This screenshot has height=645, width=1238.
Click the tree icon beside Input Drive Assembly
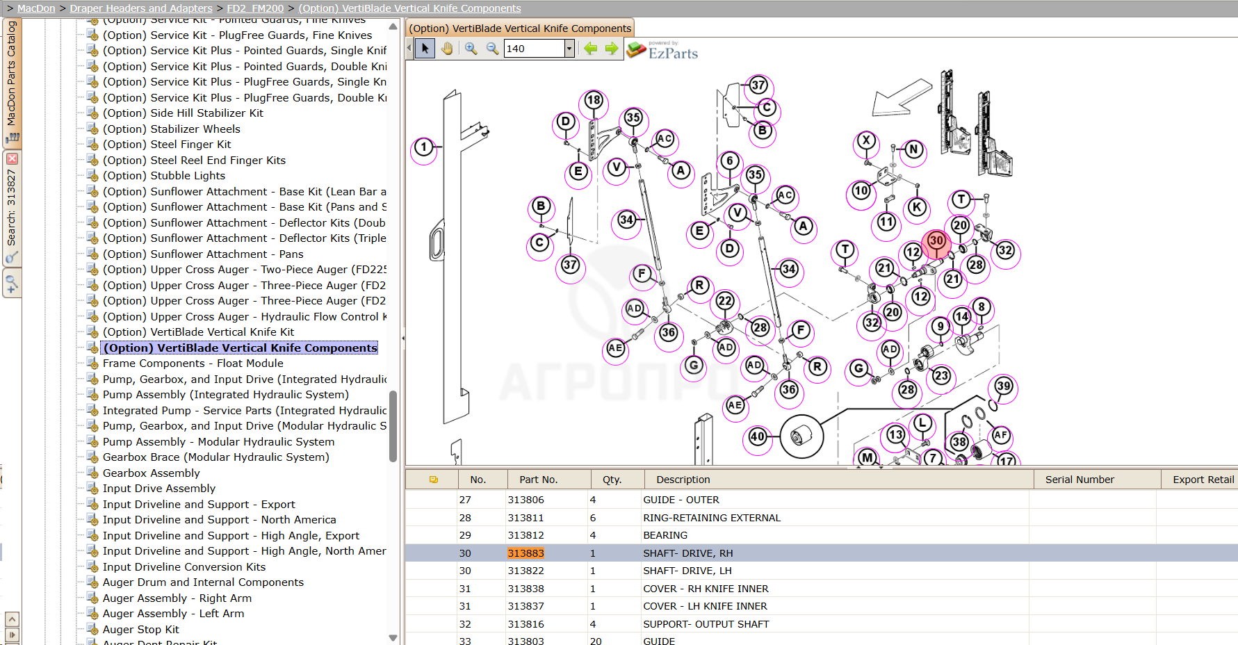[92, 489]
